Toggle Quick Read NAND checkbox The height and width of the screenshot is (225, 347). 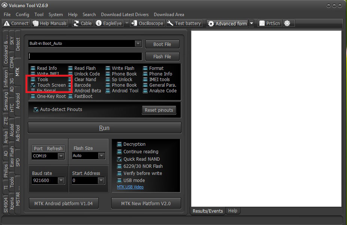point(119,159)
